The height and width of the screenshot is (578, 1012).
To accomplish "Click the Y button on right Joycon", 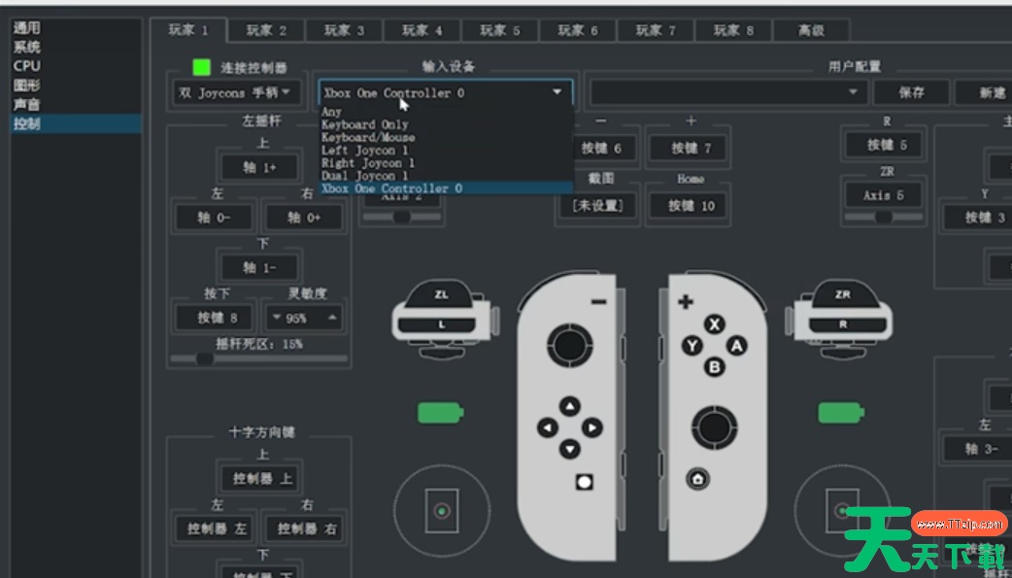I will (692, 345).
